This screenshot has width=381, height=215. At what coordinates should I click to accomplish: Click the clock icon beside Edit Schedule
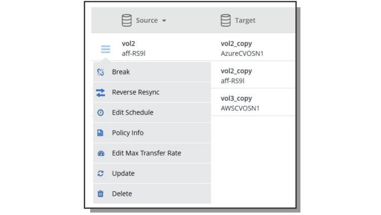[100, 113]
